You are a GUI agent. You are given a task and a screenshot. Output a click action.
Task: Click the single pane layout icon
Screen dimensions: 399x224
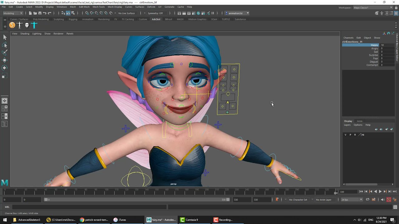(x=5, y=101)
